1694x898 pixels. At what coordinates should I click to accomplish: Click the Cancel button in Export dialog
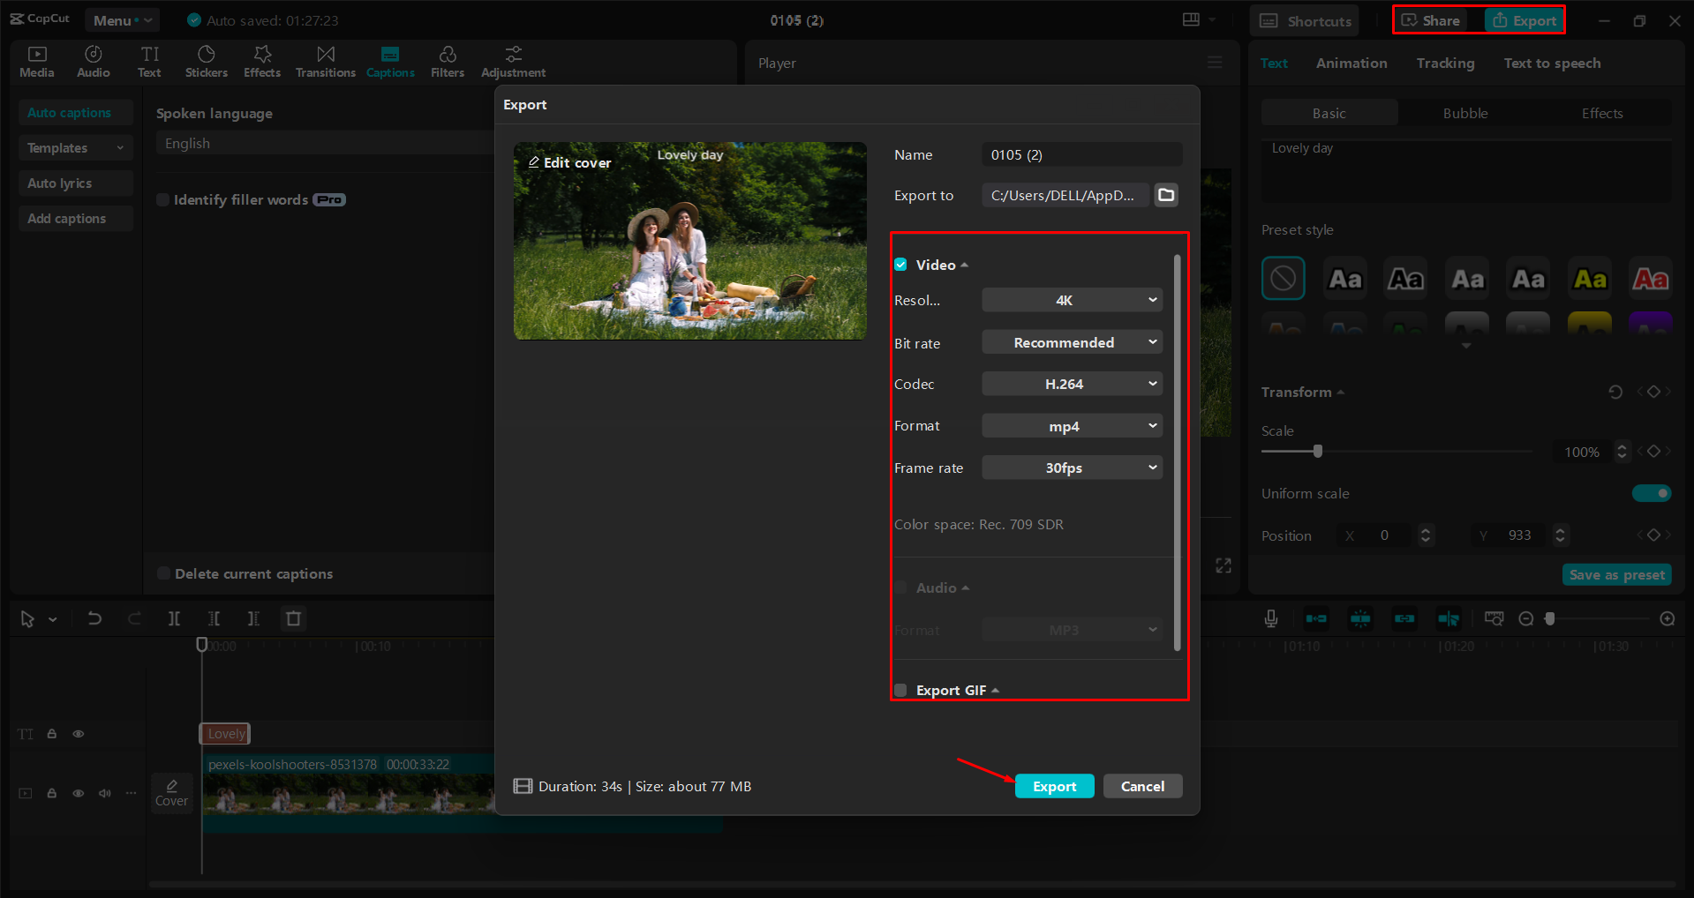[1142, 786]
